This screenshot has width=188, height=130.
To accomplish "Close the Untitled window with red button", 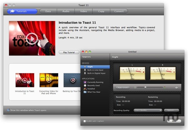I will (83, 52).
